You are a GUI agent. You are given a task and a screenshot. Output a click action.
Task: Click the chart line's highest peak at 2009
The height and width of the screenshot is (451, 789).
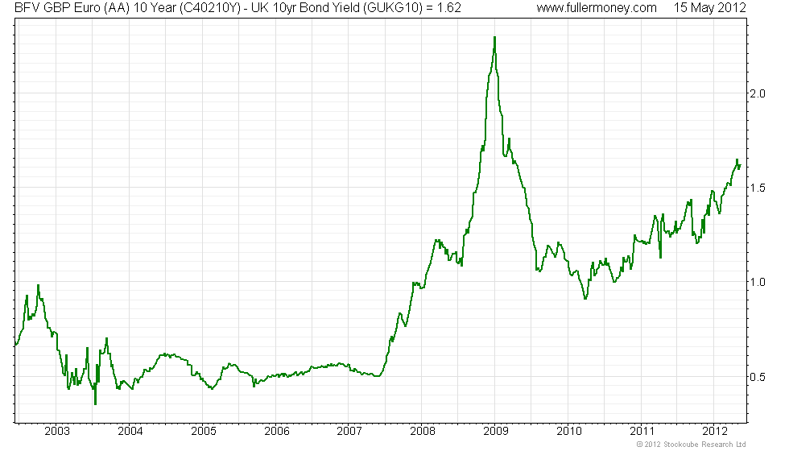[x=494, y=37]
